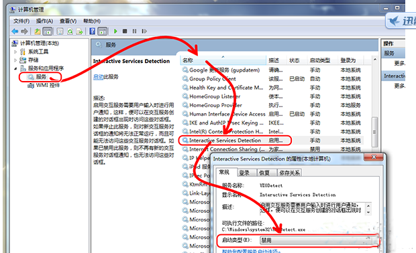This screenshot has height=253, width=416.
Task: Click description box scroll-up arrow in dialog
Action: tap(368, 205)
